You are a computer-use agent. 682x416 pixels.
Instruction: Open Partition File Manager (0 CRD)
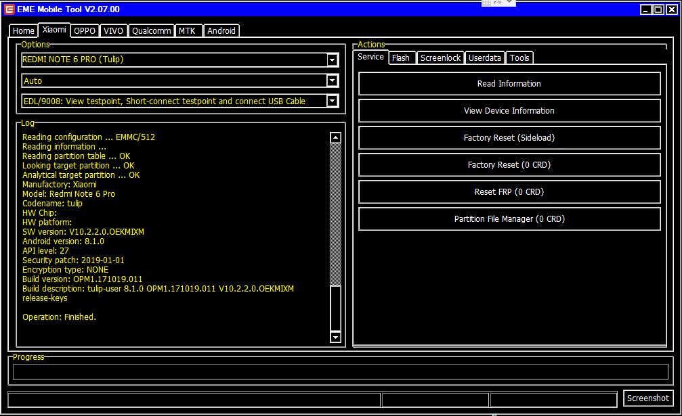tap(509, 219)
